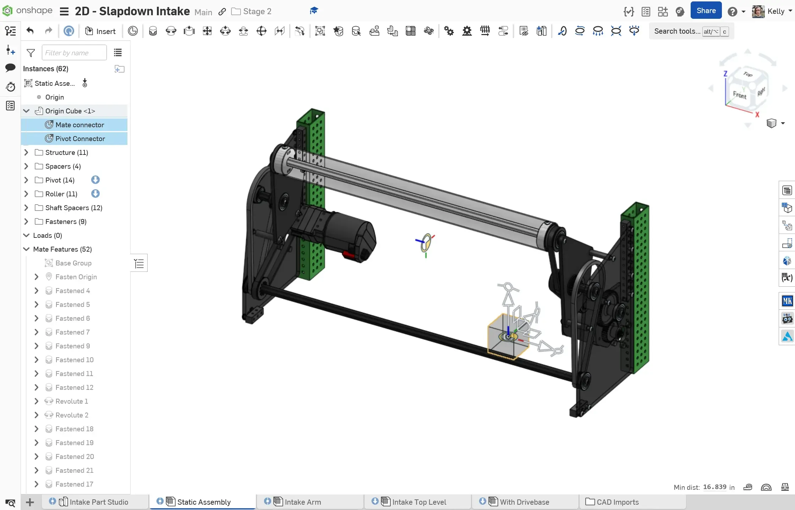
Task: Open the comments speech bubble icon
Action: [10, 67]
